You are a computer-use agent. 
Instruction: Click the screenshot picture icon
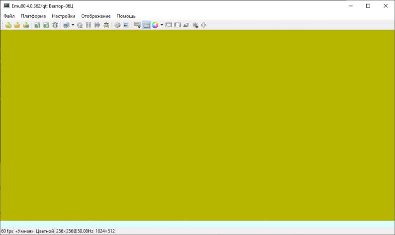click(126, 25)
